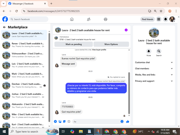Expand Customise chat section
180x135 pixels.
click(x=154, y=62)
